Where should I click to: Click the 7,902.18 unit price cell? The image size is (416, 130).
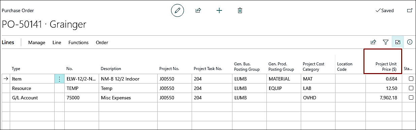point(384,98)
